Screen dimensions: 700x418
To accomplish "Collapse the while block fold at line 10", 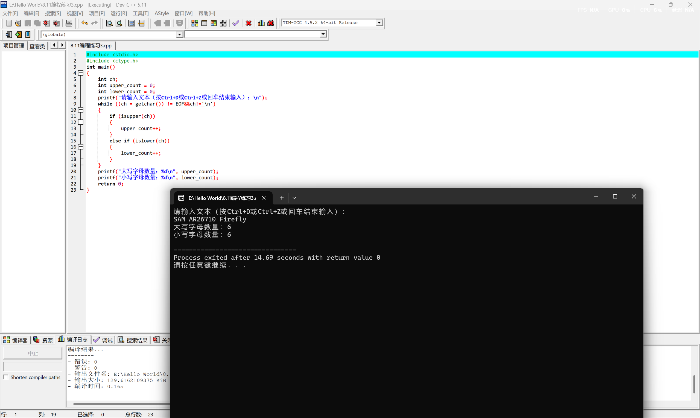I will point(81,110).
